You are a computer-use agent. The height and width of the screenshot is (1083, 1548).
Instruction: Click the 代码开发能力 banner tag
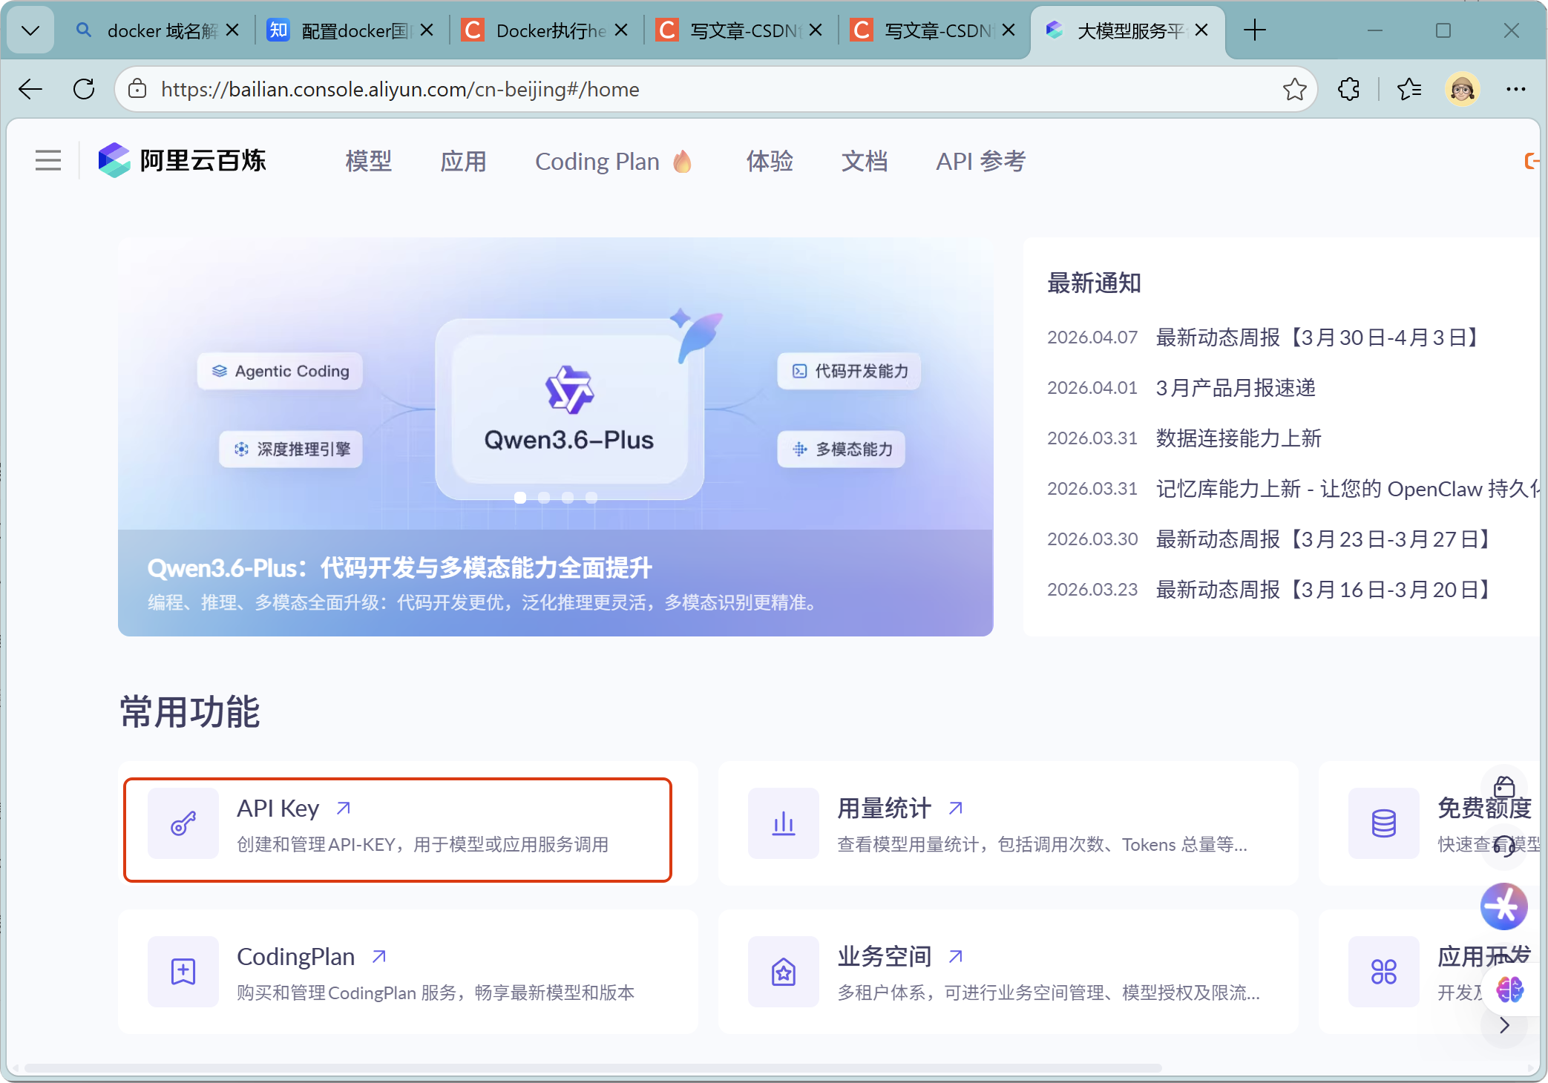click(849, 371)
